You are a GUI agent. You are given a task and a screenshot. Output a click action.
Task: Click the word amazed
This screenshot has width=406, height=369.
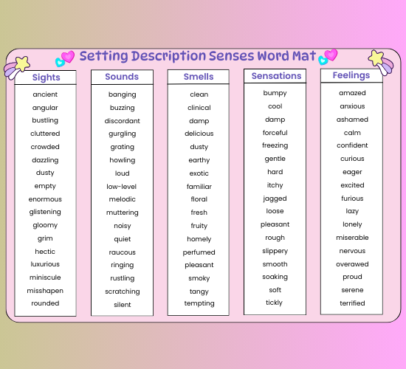352,93
